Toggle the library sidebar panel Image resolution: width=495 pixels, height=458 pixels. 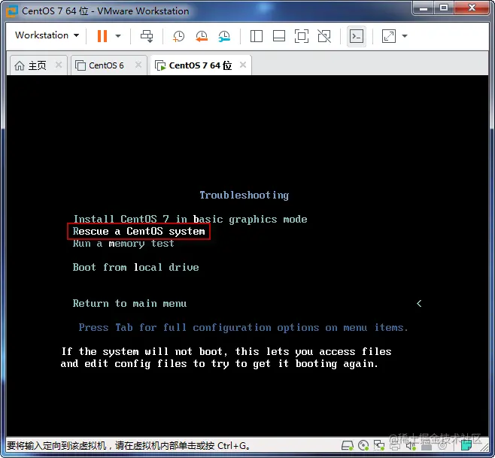257,36
